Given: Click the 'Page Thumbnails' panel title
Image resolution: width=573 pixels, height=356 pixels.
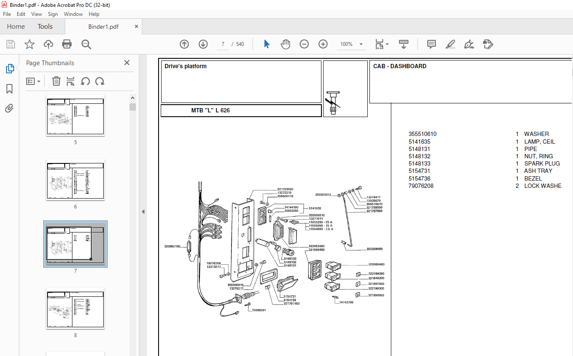Looking at the screenshot, I should [50, 63].
